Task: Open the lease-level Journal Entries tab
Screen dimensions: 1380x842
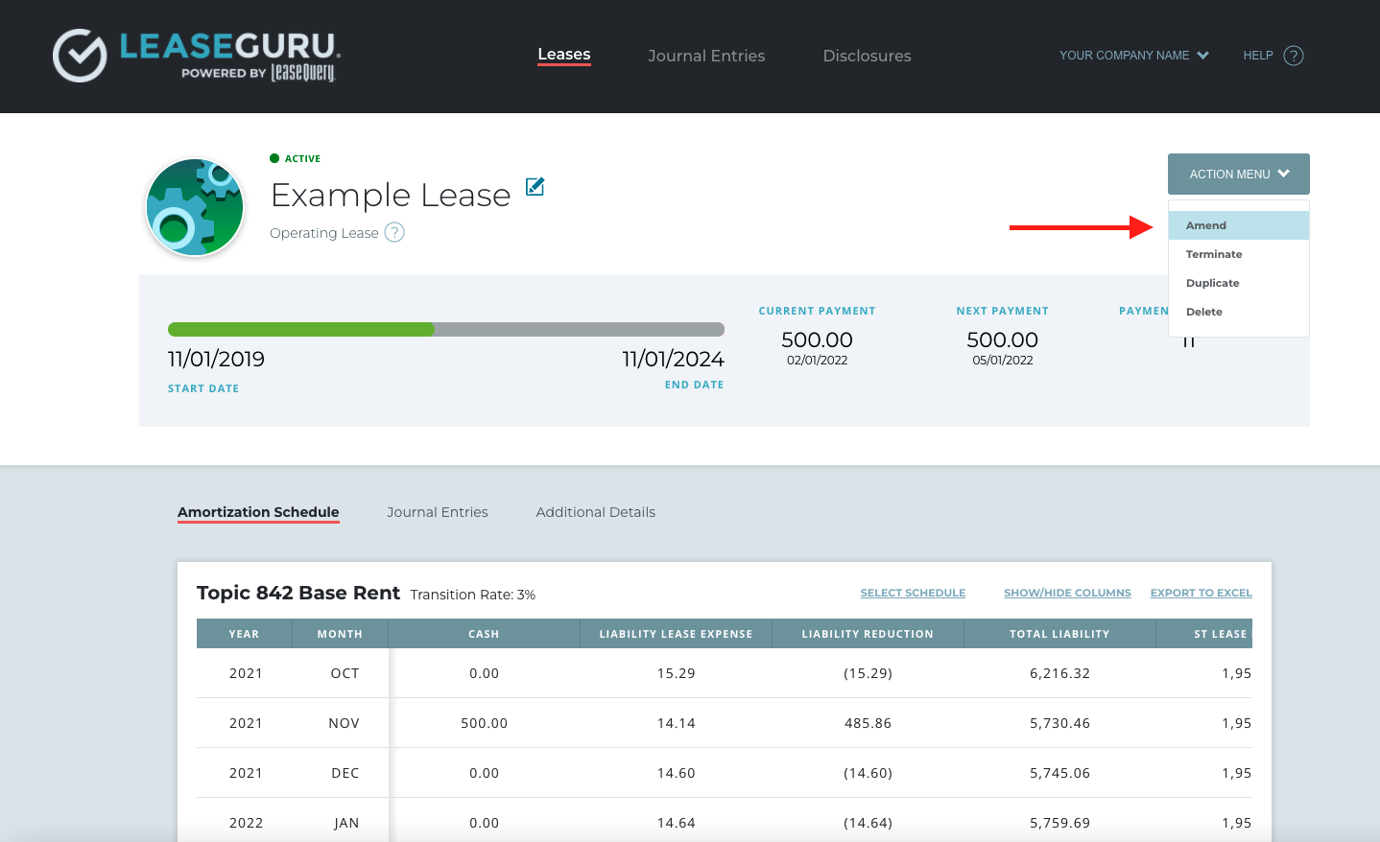Action: click(x=437, y=512)
